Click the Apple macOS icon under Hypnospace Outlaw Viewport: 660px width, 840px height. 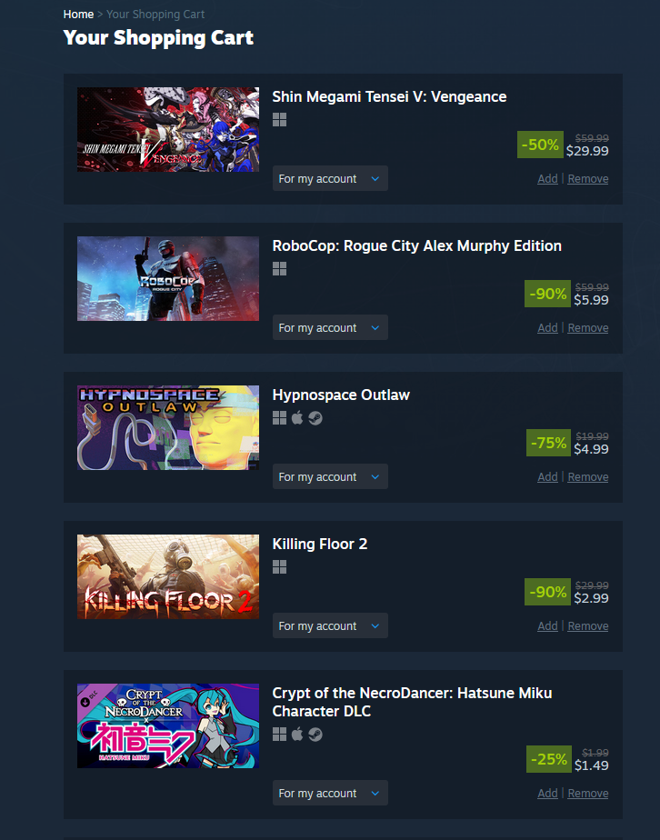297,417
